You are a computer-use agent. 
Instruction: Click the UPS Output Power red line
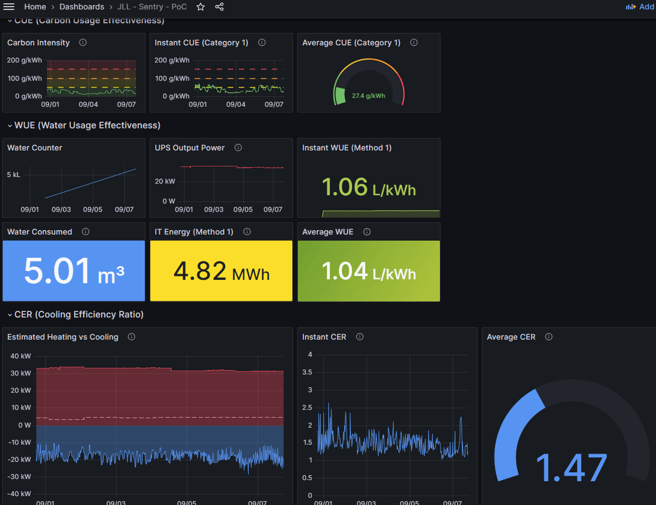point(232,166)
